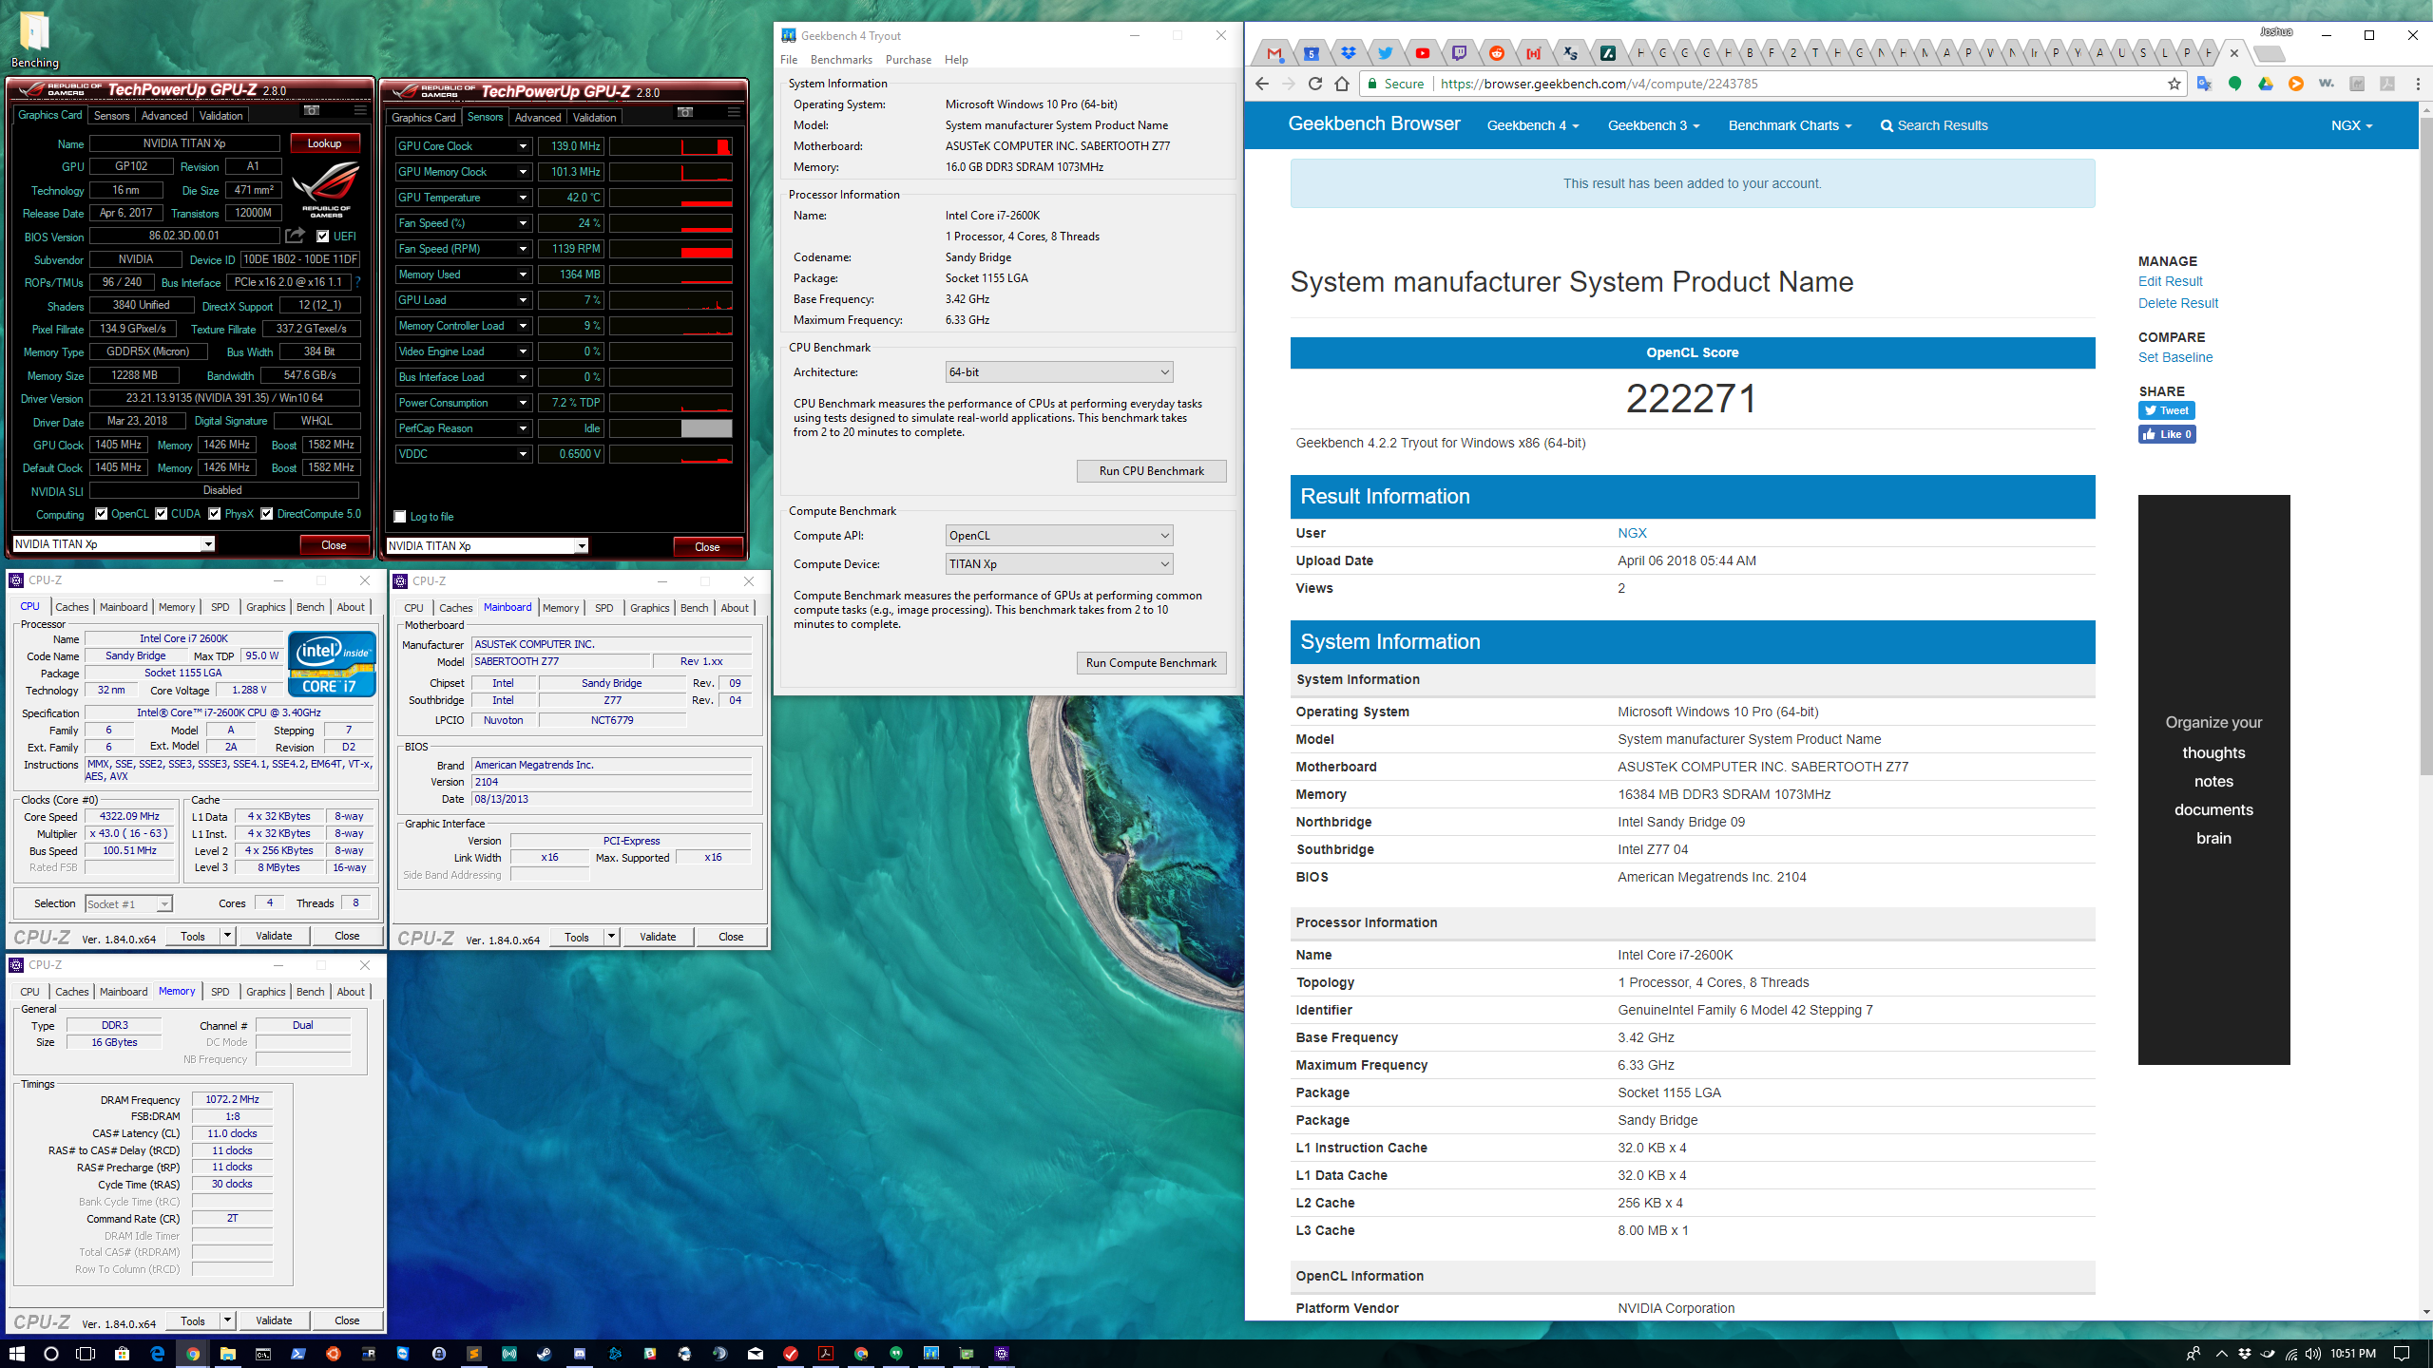Click the Google Drive extension icon
The image size is (2433, 1368).
coord(2266,84)
